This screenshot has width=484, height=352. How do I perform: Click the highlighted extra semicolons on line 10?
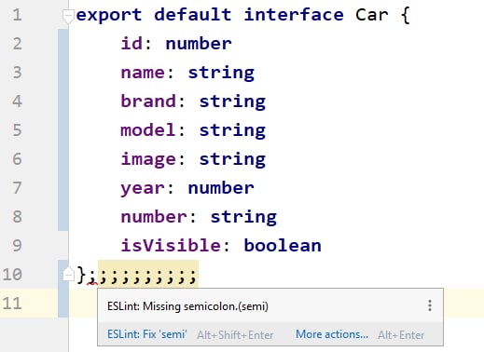tap(148, 275)
